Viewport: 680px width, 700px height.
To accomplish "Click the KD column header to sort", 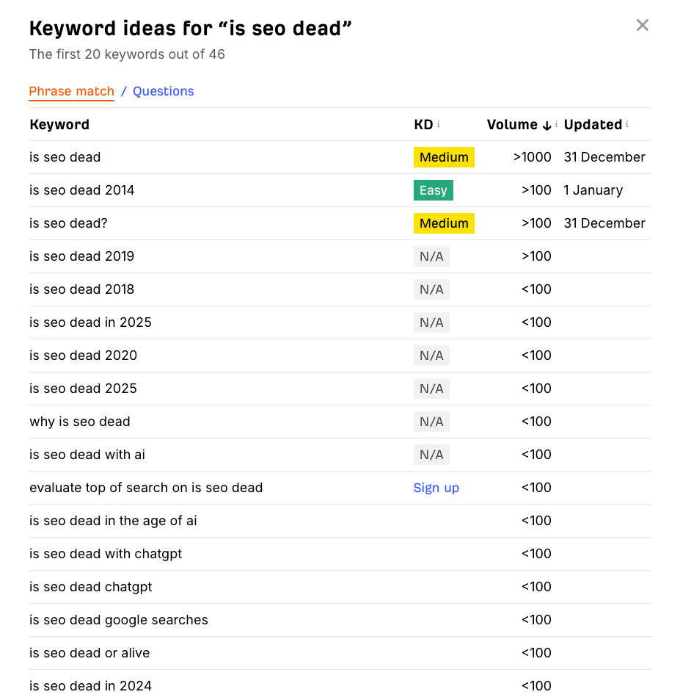I will pyautogui.click(x=422, y=124).
